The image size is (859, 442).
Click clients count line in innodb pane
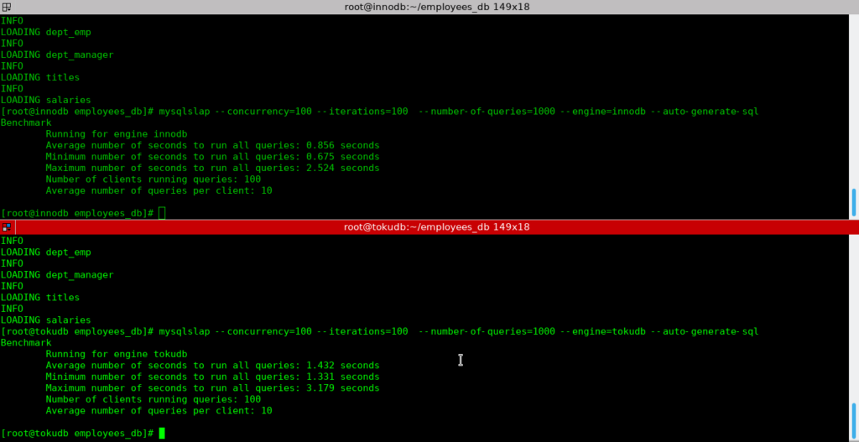pyautogui.click(x=153, y=179)
